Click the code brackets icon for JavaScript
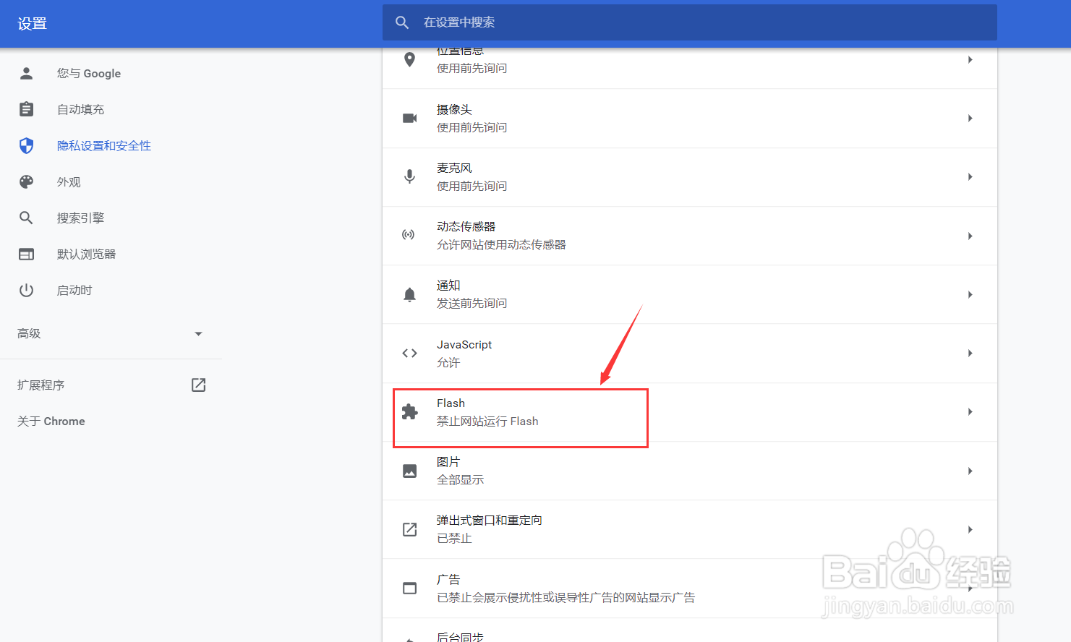1071x642 pixels. (410, 353)
